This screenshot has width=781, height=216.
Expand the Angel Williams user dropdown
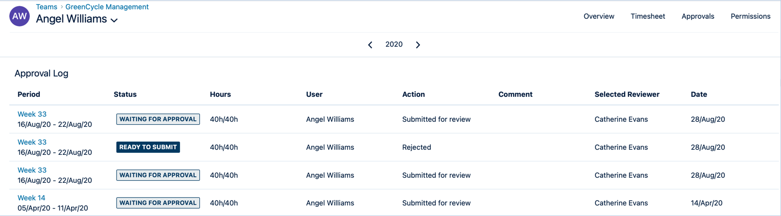tap(114, 20)
